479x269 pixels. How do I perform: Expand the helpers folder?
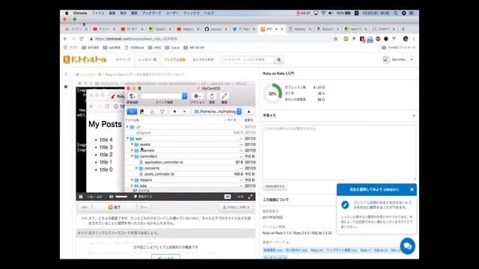pyautogui.click(x=132, y=180)
